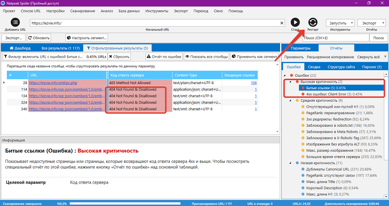The width and height of the screenshot is (389, 206).
Task: Open the Запустить tools dropdown
Action: tap(340, 23)
